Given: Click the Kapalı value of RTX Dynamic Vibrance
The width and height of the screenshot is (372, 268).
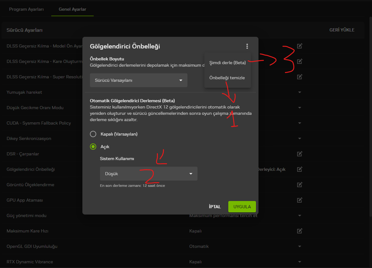Looking at the screenshot, I should 195,262.
